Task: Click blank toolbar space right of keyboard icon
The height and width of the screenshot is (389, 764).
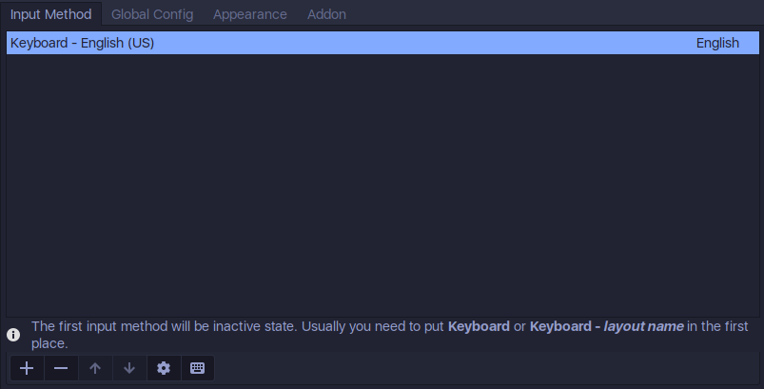Action: click(x=486, y=368)
